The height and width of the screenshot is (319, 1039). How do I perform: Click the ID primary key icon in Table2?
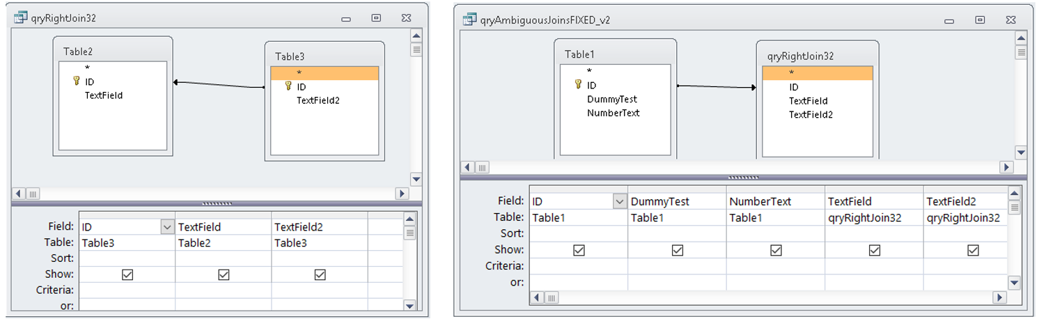click(77, 81)
